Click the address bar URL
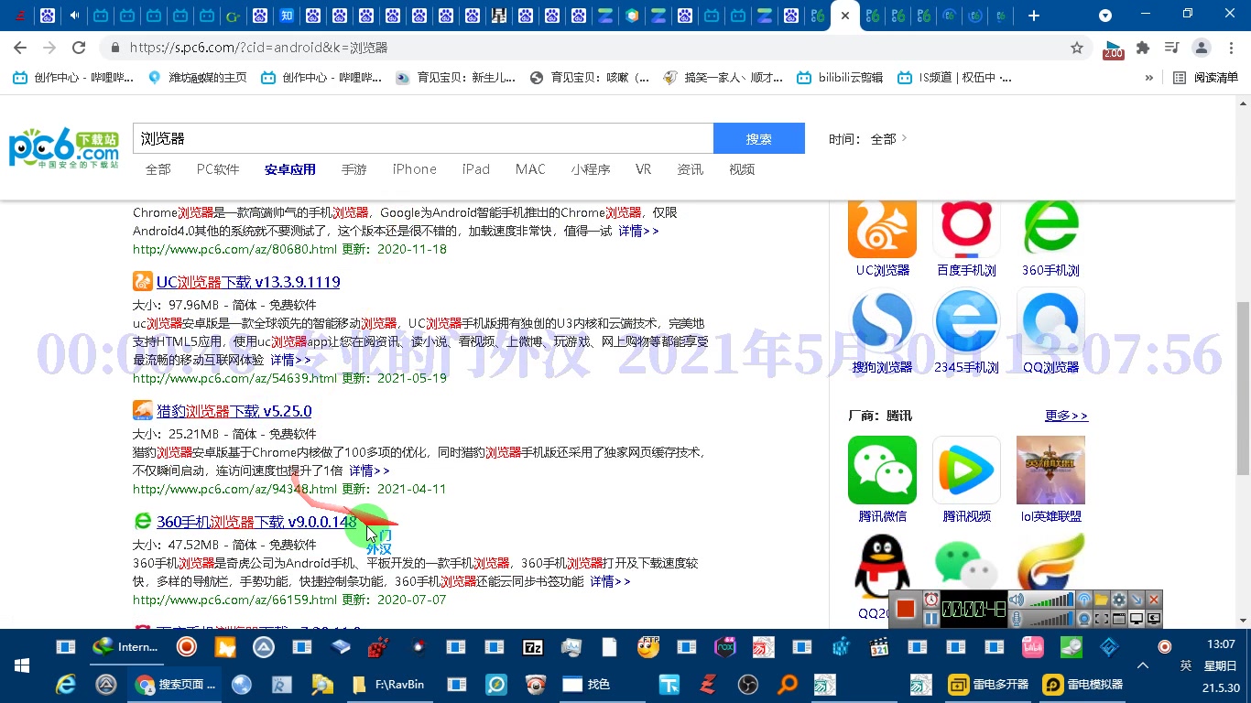Image resolution: width=1251 pixels, height=703 pixels. (x=258, y=48)
